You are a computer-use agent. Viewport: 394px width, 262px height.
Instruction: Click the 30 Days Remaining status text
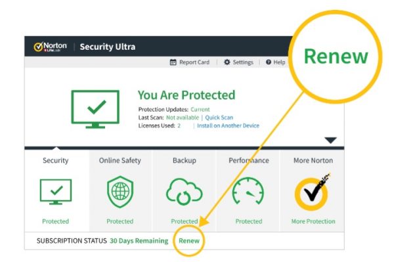point(139,240)
